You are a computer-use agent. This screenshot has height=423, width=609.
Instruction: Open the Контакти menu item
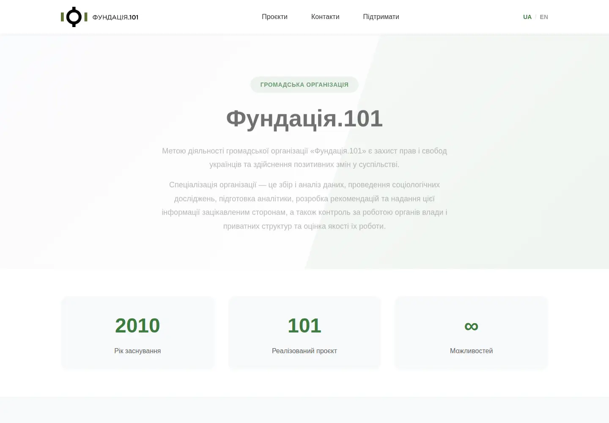[325, 17]
